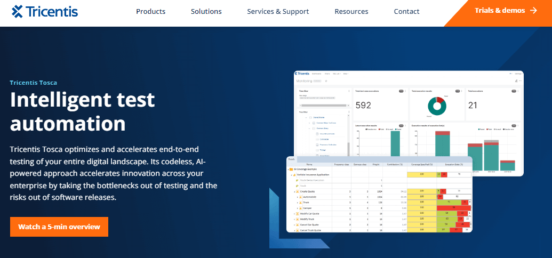Click the red Execution State bar for Camper
This screenshot has height=258, width=552.
click(454, 208)
